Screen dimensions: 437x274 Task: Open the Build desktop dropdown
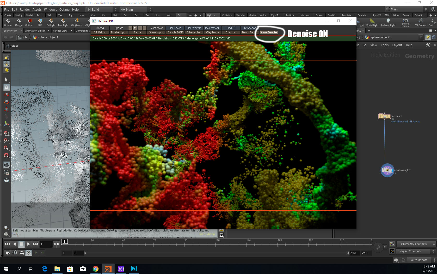[102, 10]
